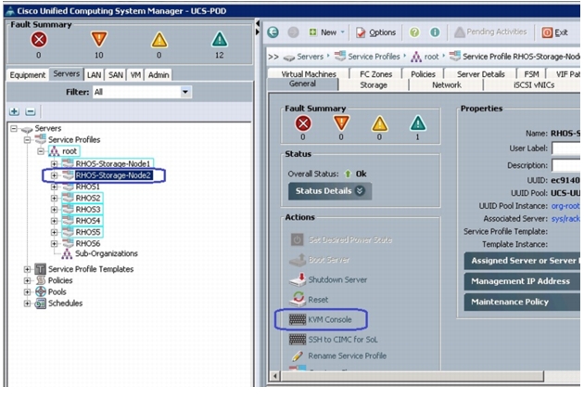Click the KVM Console keyboard icon
The image size is (584, 400).
(x=298, y=319)
